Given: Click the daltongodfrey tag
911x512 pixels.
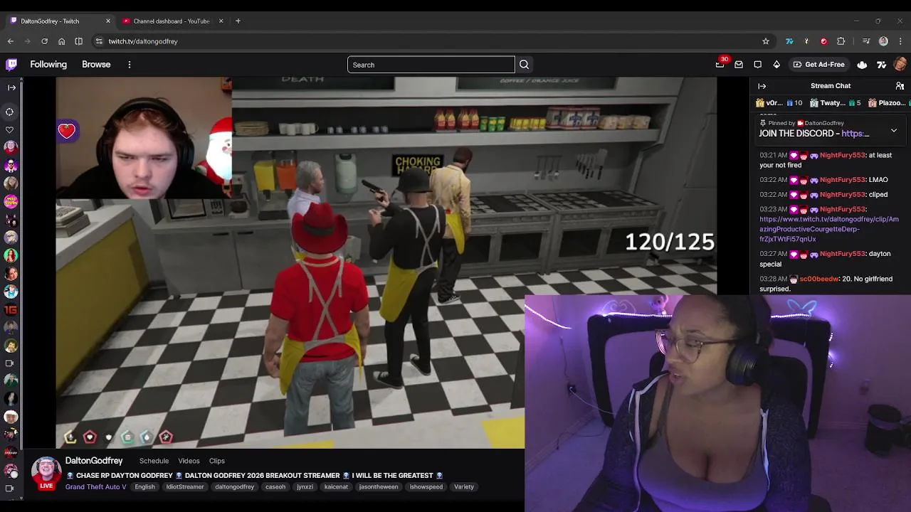Looking at the screenshot, I should coord(234,487).
